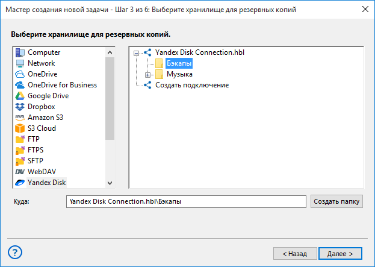Expand the Музыка folder
Viewport: 375px width, 267px height.
coord(148,75)
